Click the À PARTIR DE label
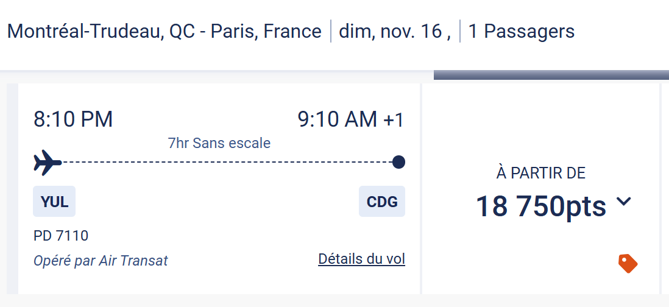This screenshot has width=669, height=307. 540,173
